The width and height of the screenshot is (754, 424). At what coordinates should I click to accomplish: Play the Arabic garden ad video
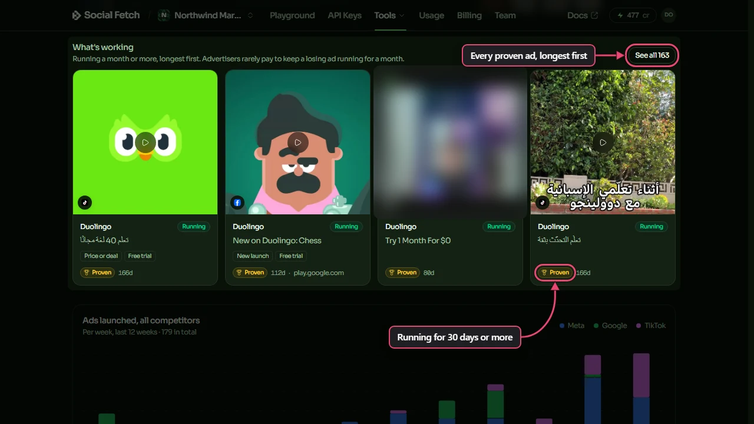point(603,143)
